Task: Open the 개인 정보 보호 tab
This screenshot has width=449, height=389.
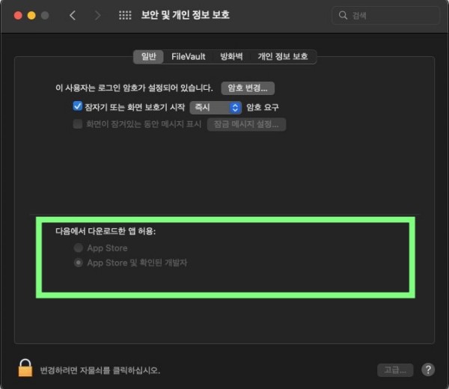Action: click(283, 56)
